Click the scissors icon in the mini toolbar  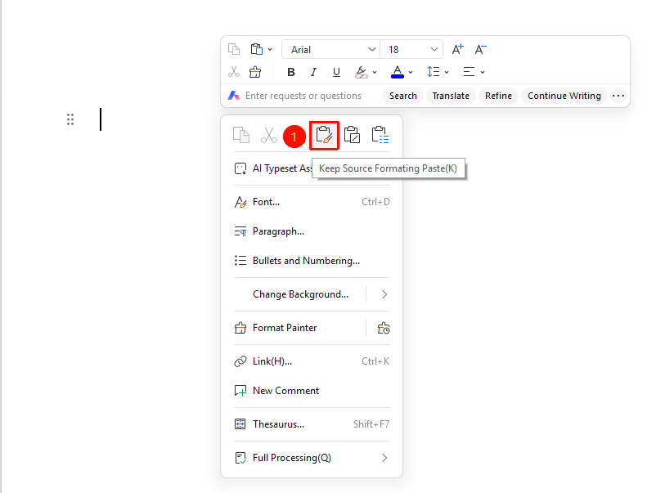coord(234,72)
